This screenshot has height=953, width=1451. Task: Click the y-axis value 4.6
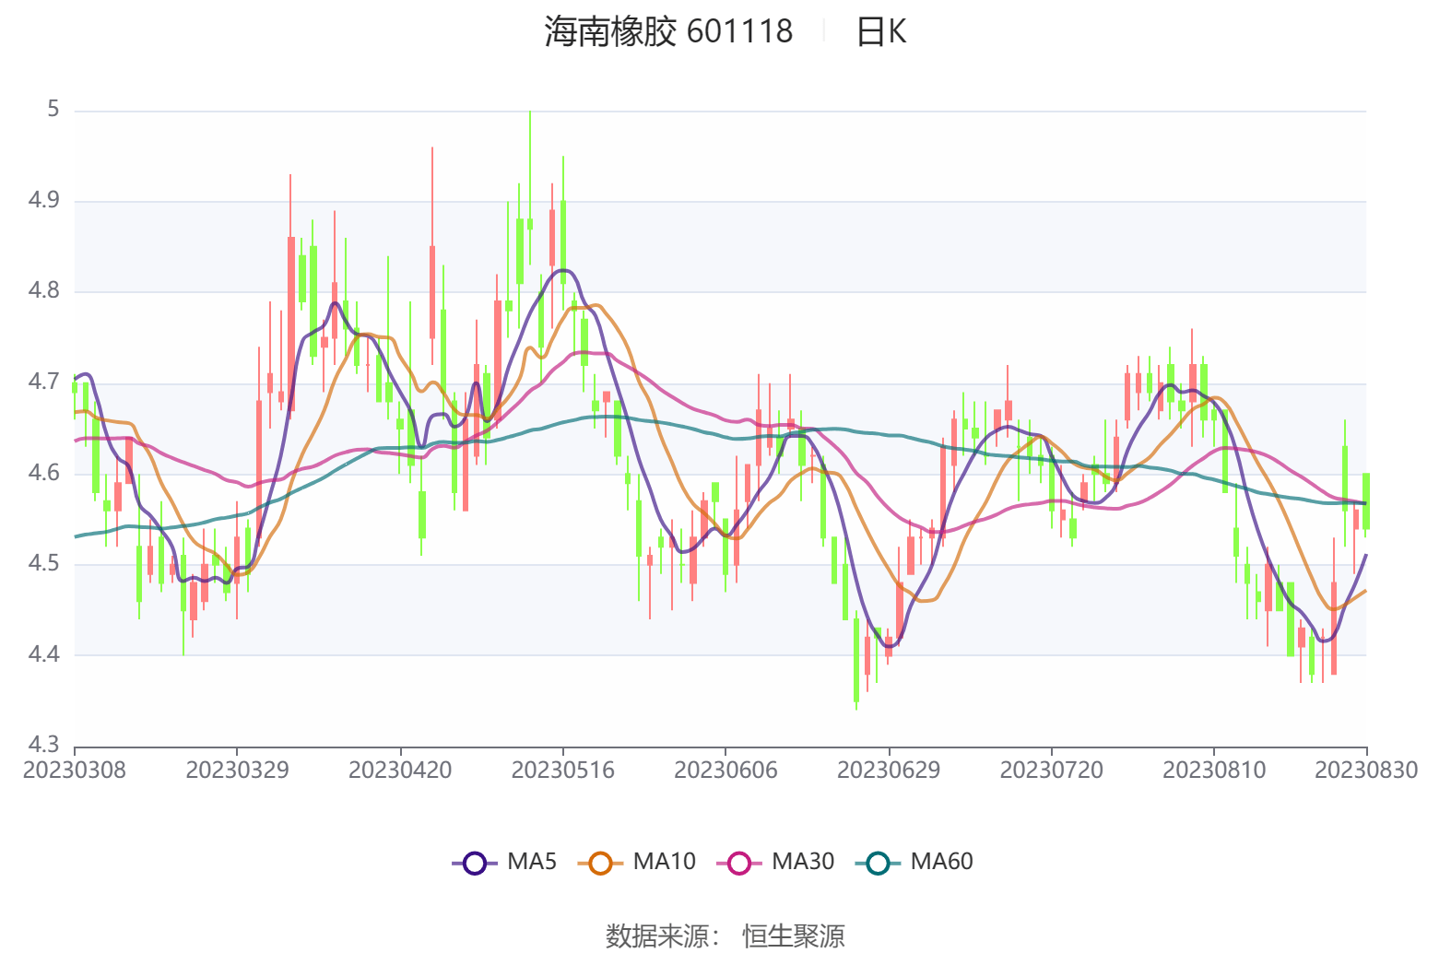[43, 474]
